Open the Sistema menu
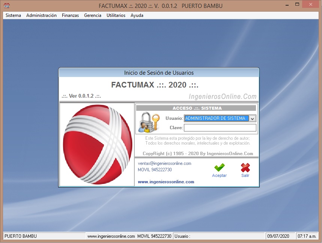Screen dimensions: 322x243 coord(13,15)
